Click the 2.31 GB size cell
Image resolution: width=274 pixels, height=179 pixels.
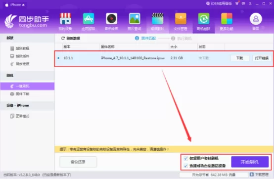click(x=177, y=58)
